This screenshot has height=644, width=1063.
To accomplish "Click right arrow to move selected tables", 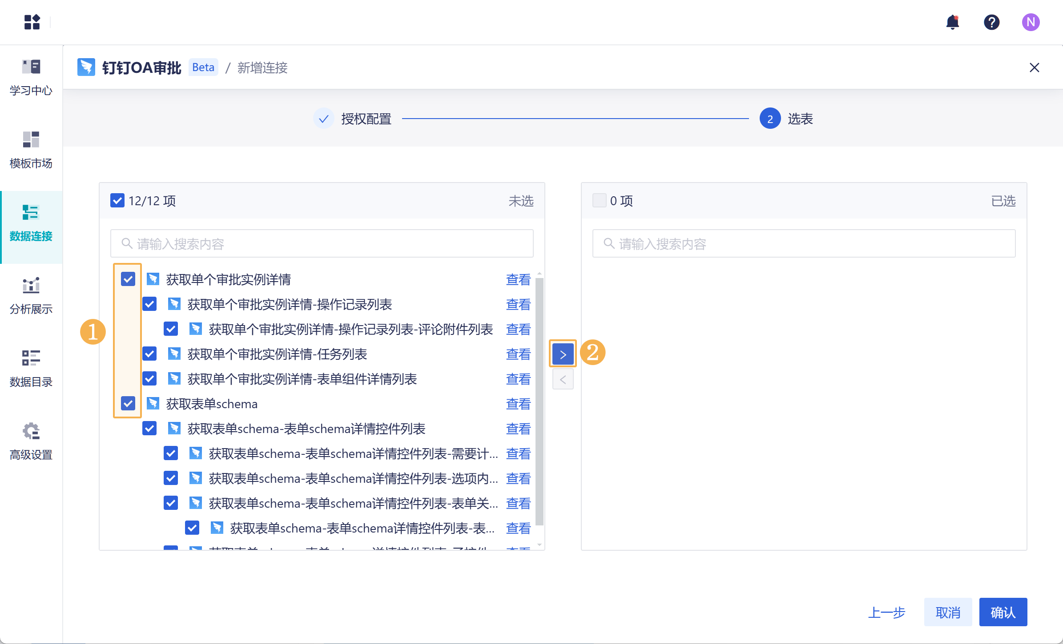I will (563, 354).
